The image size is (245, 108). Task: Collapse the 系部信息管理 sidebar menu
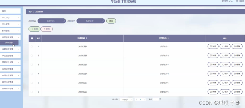10,37
